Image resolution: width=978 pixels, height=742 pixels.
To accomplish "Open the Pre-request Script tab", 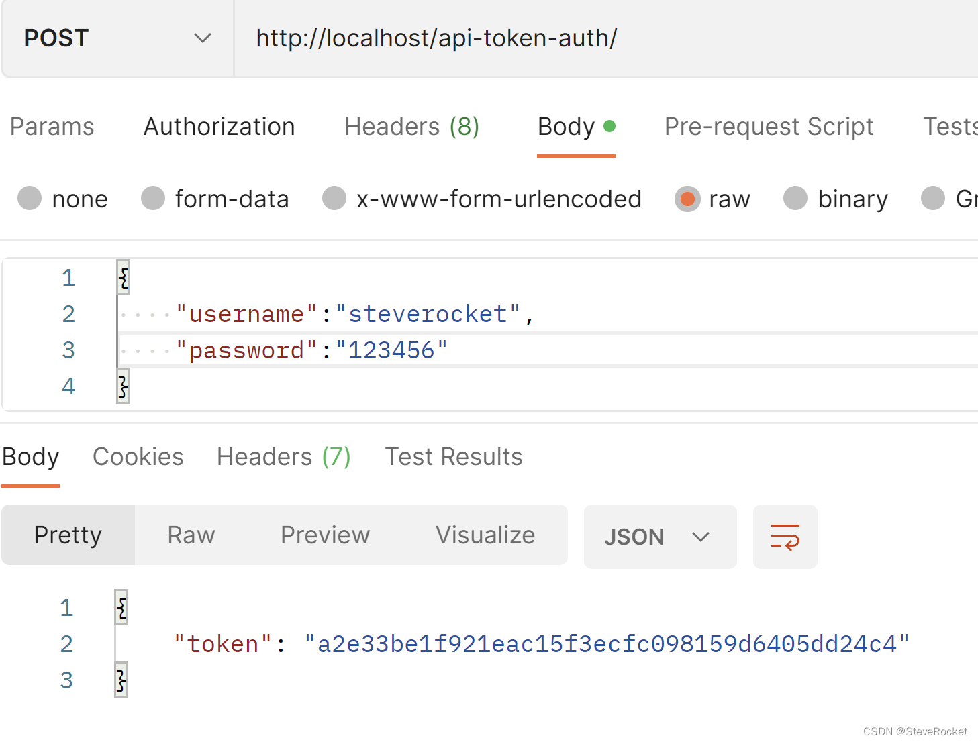I will (769, 127).
